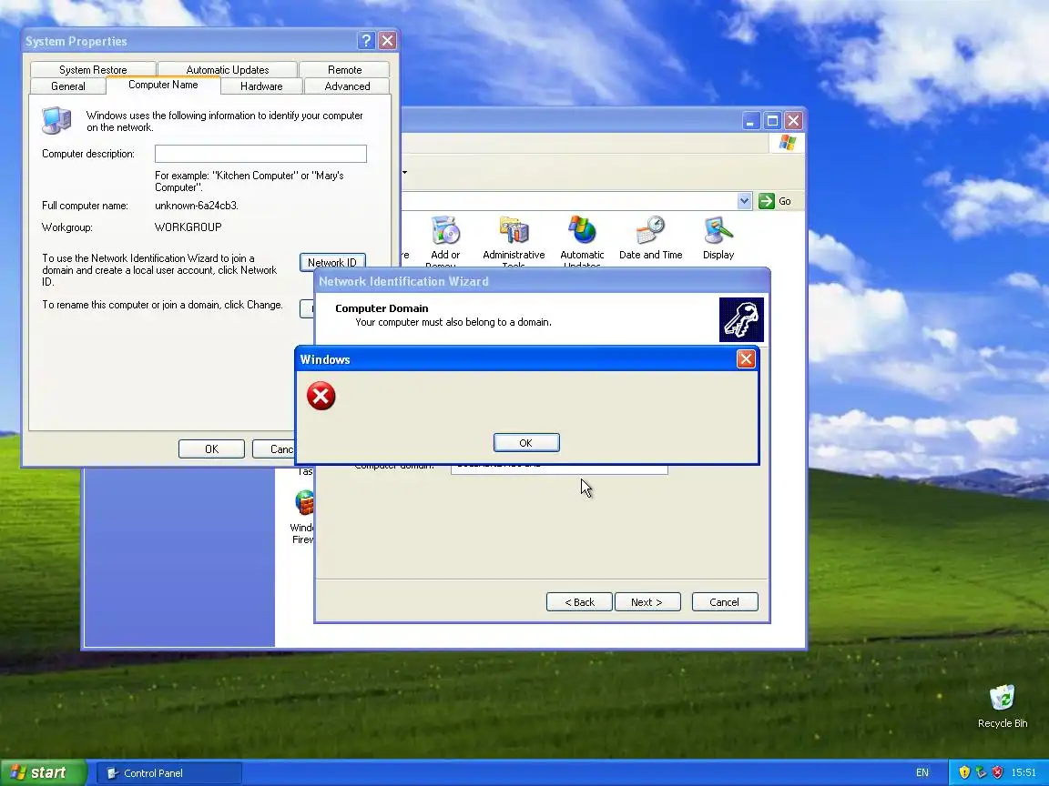
Task: Switch to the Hardware tab
Action: pyautogui.click(x=261, y=86)
